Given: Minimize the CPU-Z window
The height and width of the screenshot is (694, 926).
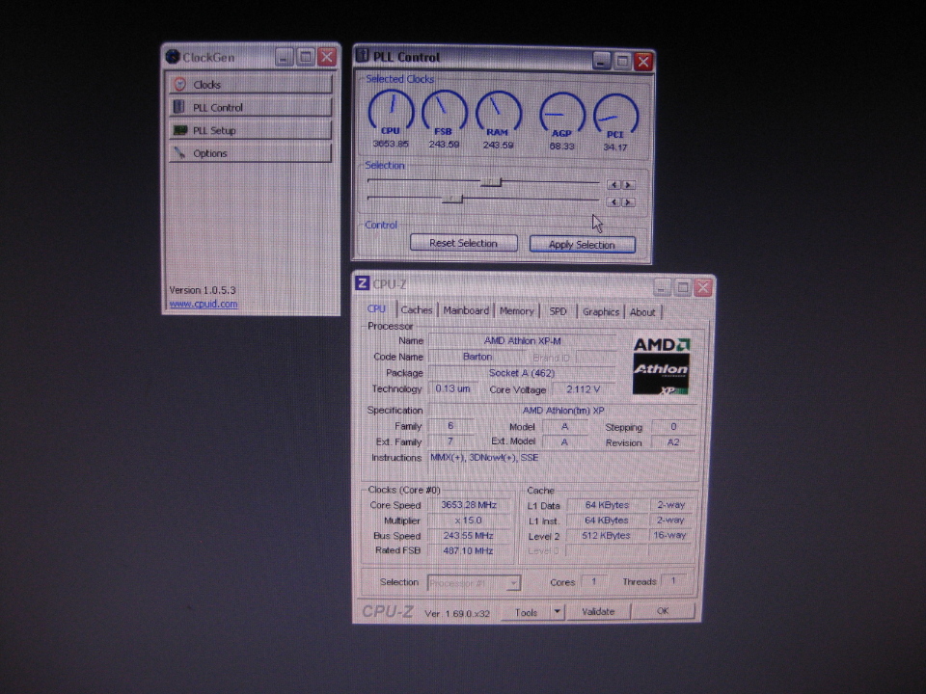Looking at the screenshot, I should click(x=662, y=287).
